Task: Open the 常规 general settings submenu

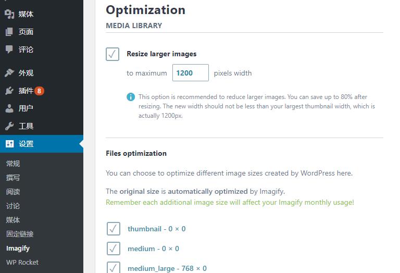Action: point(12,164)
